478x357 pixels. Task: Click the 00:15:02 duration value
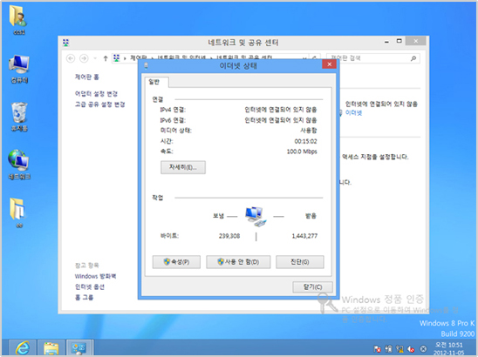tap(305, 141)
